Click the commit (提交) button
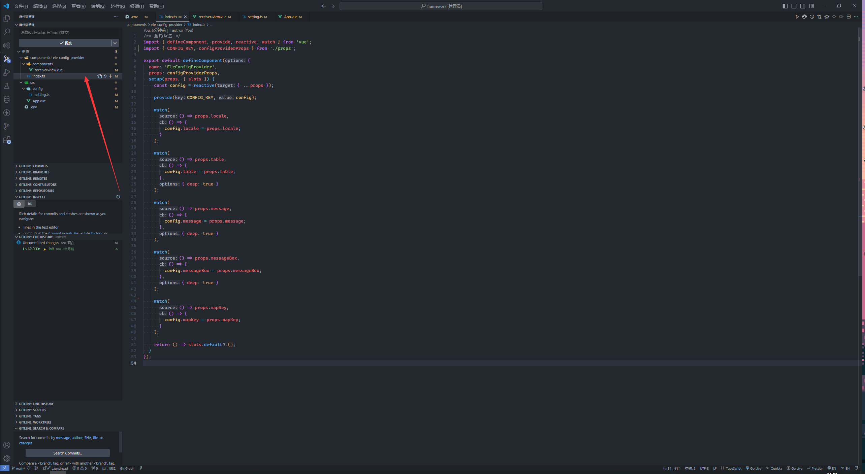865x474 pixels. pos(65,43)
